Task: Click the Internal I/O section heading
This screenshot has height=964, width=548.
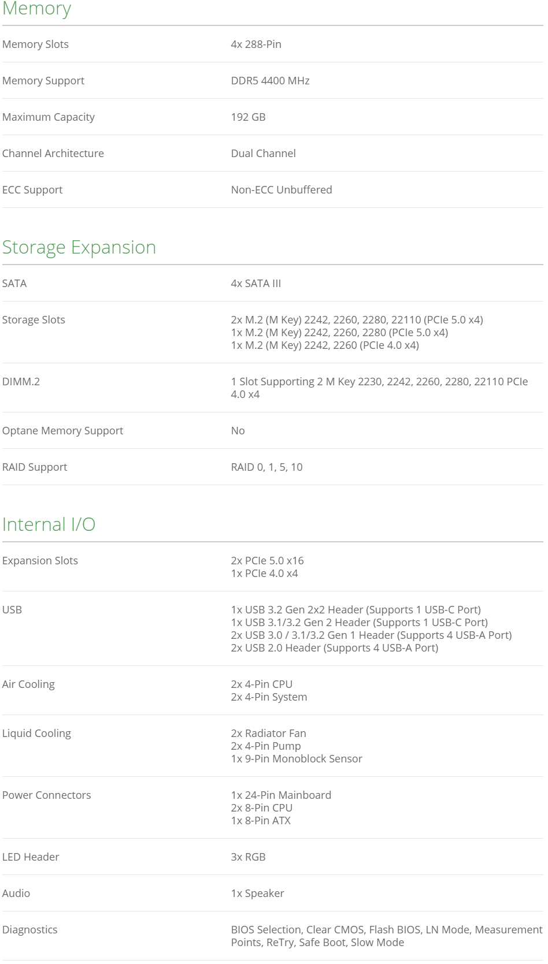Action: [49, 524]
